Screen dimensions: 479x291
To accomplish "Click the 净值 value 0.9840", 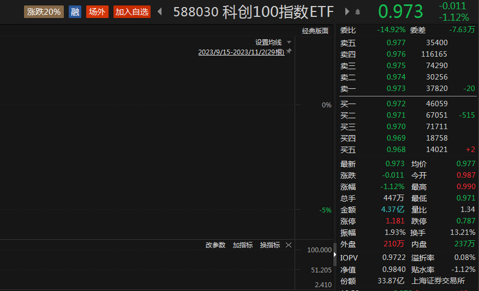I will pos(394,270).
